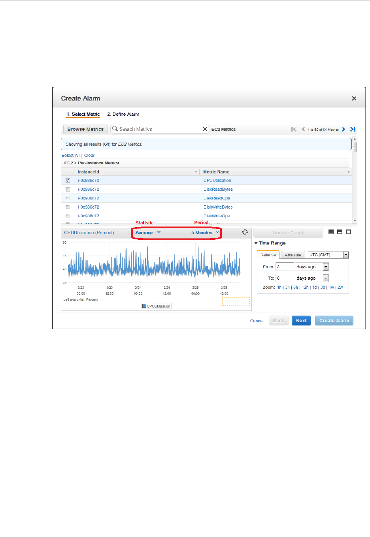This screenshot has width=370, height=538.
Task: Go to next page of metrics
Action: pos(344,129)
